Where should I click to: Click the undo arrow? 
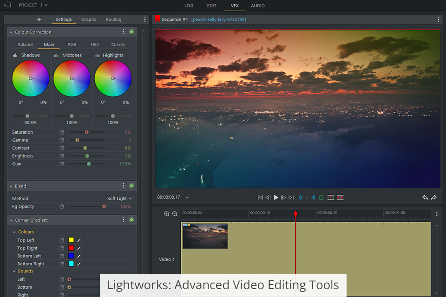click(x=425, y=197)
